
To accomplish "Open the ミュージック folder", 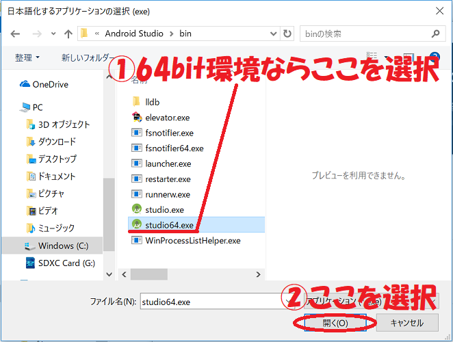I will point(50,228).
